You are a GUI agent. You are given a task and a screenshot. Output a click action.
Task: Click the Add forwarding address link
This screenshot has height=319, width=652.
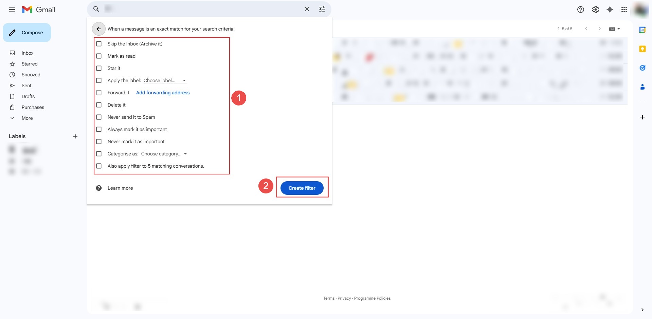163,93
